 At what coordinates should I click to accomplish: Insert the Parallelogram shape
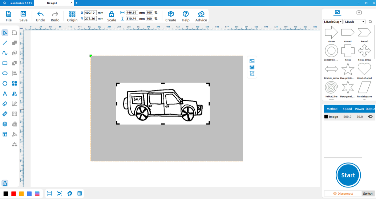(364, 89)
